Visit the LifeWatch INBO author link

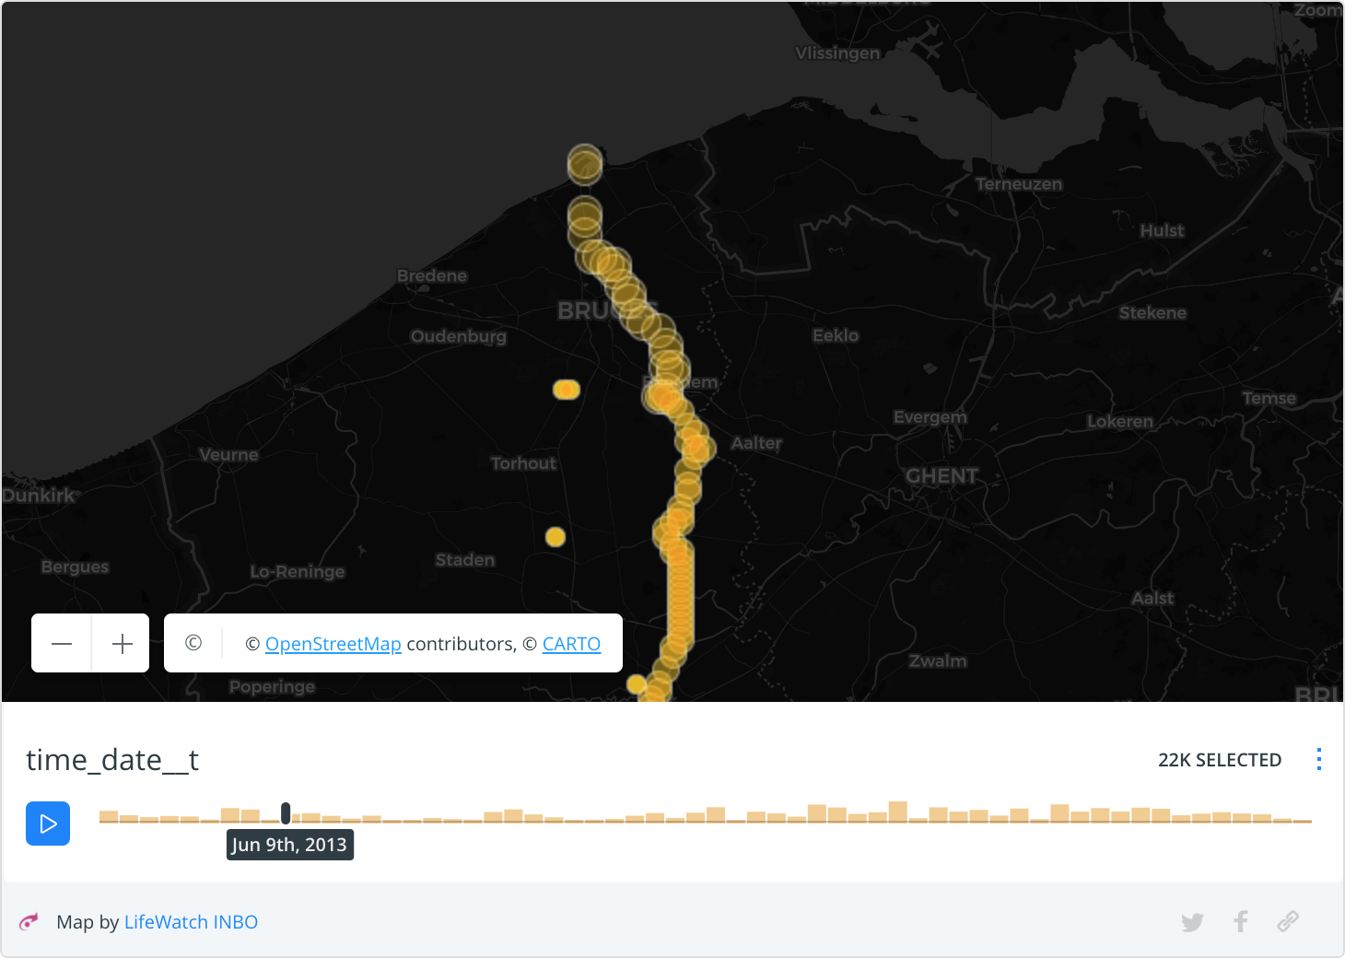[191, 922]
